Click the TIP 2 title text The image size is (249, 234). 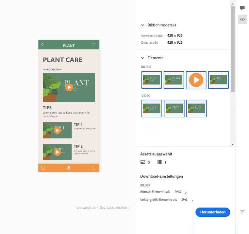78,146
